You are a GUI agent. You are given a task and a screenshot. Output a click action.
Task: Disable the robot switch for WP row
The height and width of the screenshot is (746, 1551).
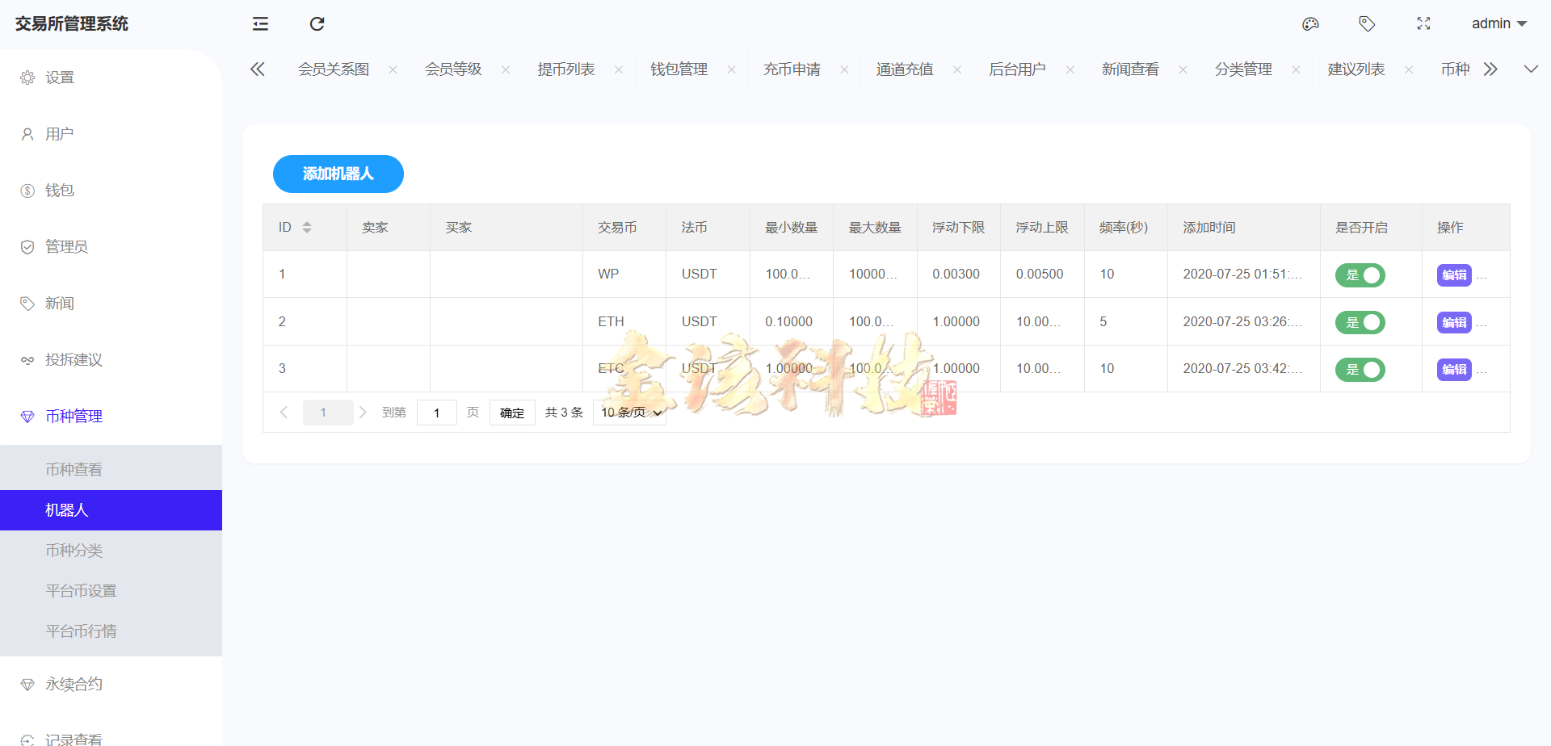1360,275
